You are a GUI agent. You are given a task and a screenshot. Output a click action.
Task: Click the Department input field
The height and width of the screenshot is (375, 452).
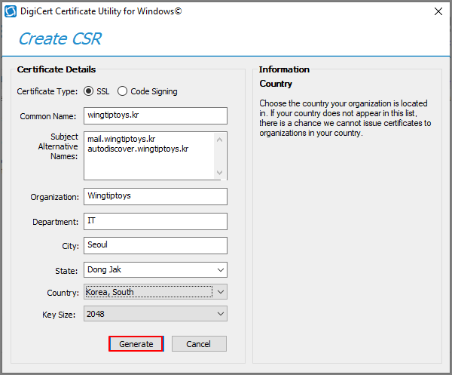click(x=155, y=221)
